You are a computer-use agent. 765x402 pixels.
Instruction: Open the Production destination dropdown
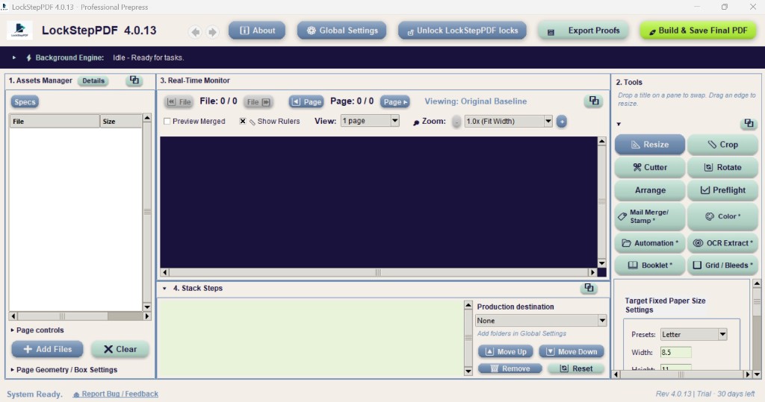coord(541,321)
